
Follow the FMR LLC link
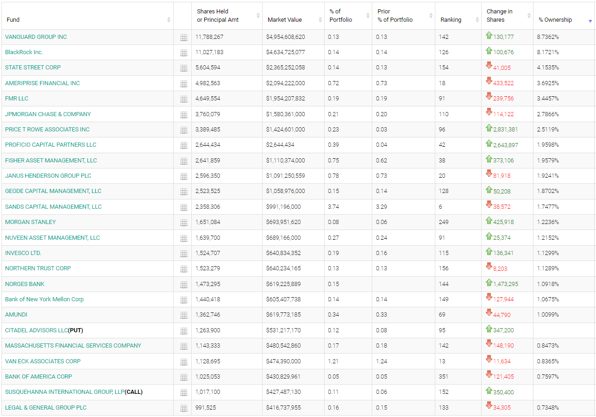click(x=17, y=99)
